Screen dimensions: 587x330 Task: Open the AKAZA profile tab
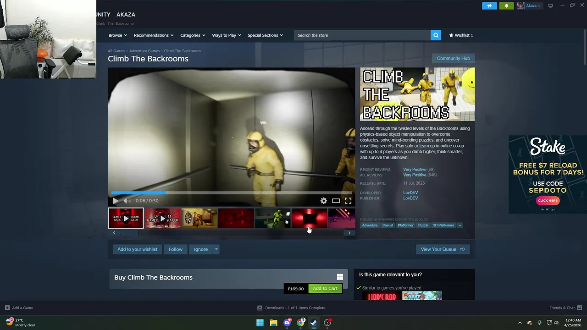pyautogui.click(x=126, y=15)
